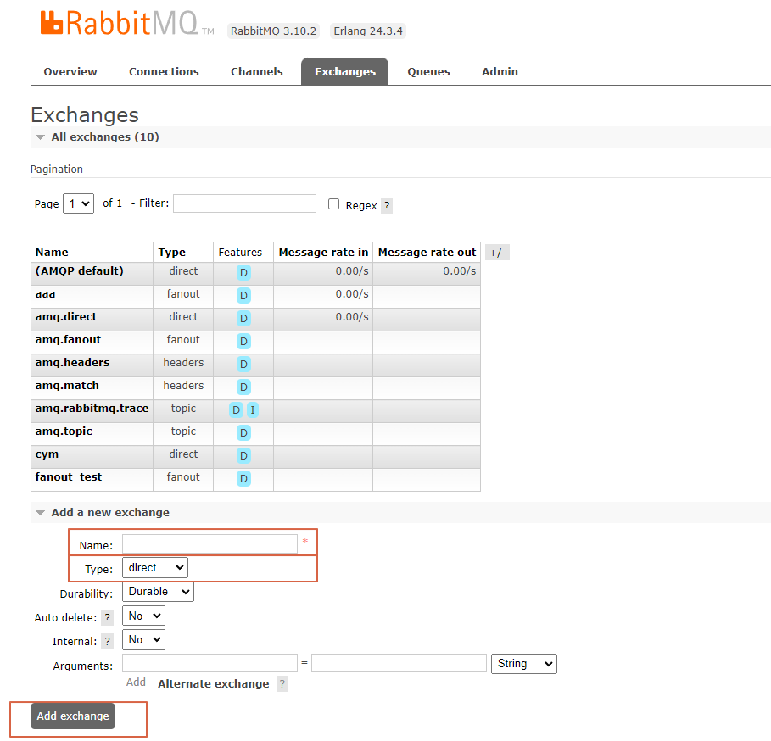Sort table by Name column header
This screenshot has height=741, width=771.
(x=52, y=253)
